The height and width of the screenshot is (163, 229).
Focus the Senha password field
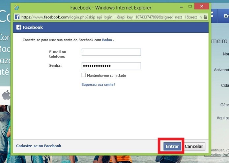tap(111, 66)
